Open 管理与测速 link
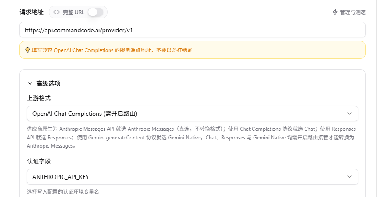 click(349, 12)
